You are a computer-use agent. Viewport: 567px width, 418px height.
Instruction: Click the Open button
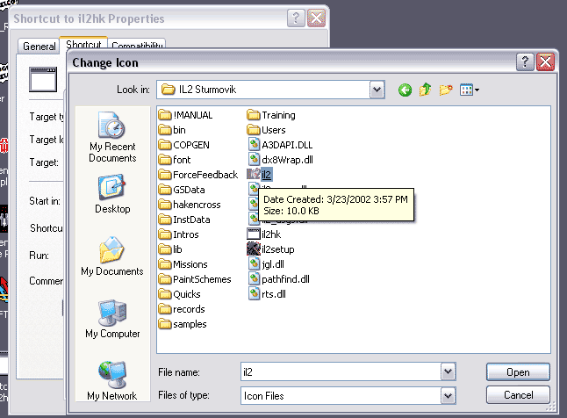tap(518, 372)
